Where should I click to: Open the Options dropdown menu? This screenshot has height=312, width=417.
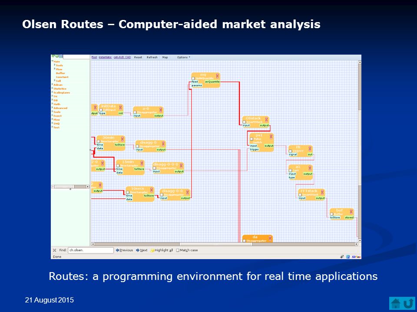click(183, 57)
